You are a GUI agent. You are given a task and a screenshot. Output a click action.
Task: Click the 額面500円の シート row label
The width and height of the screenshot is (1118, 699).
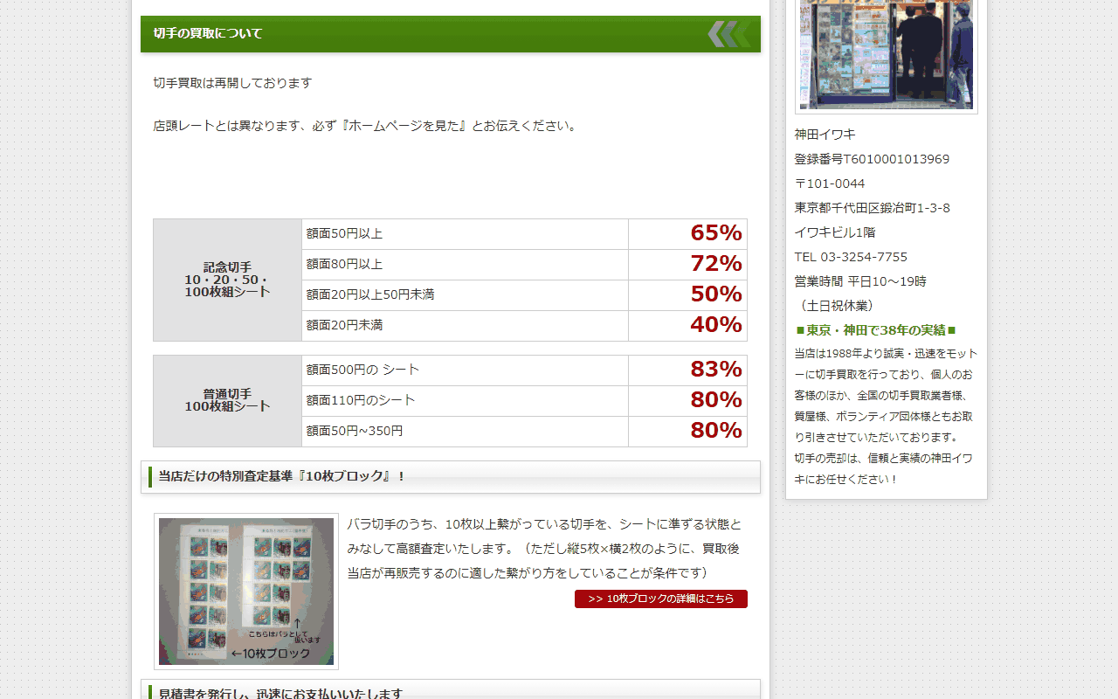(362, 370)
